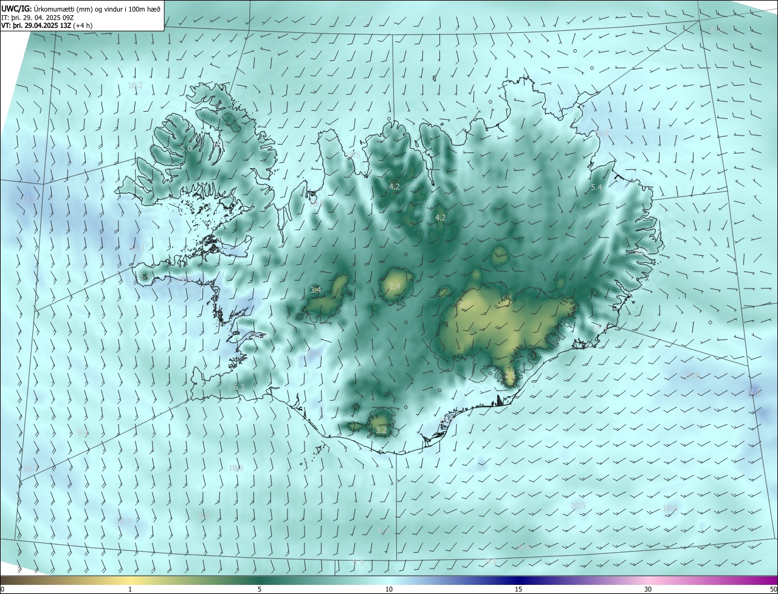Click the 10.3 value south of Iceland
The height and width of the screenshot is (594, 778).
[236, 468]
